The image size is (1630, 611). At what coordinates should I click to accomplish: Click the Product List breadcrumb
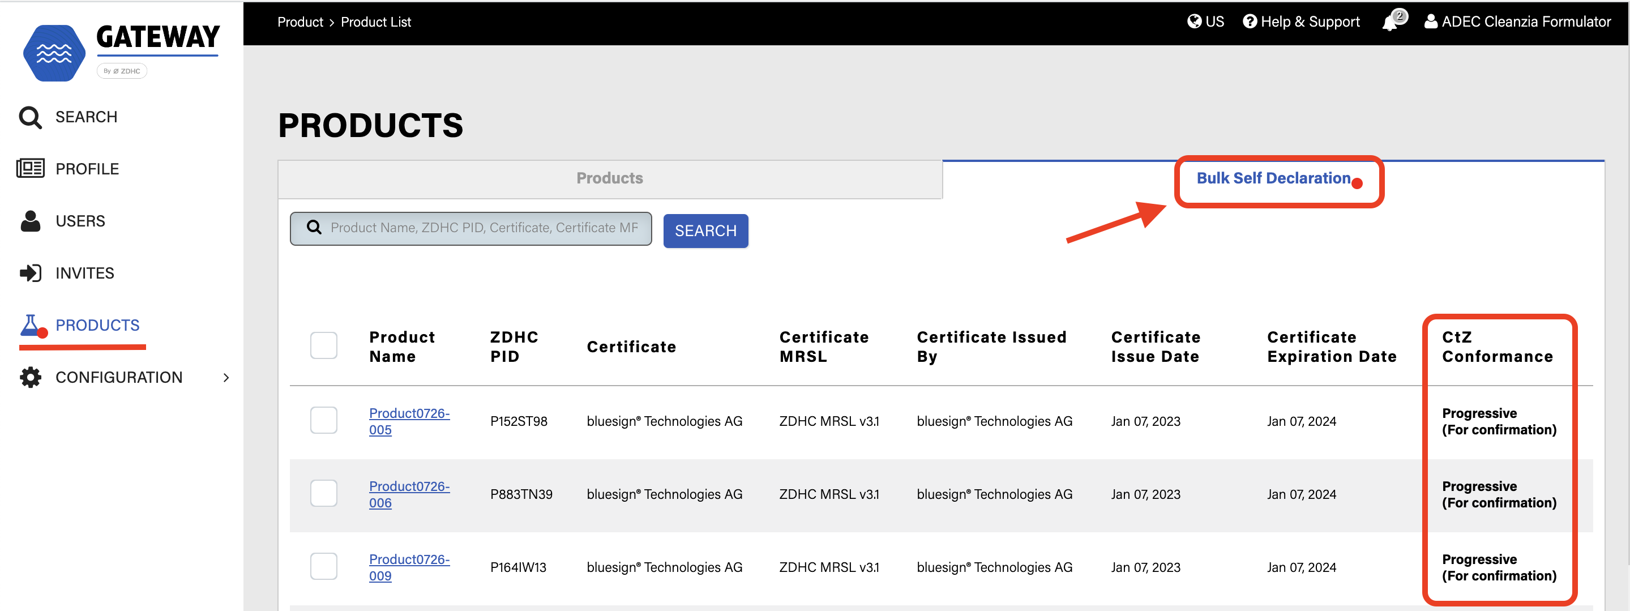[376, 22]
